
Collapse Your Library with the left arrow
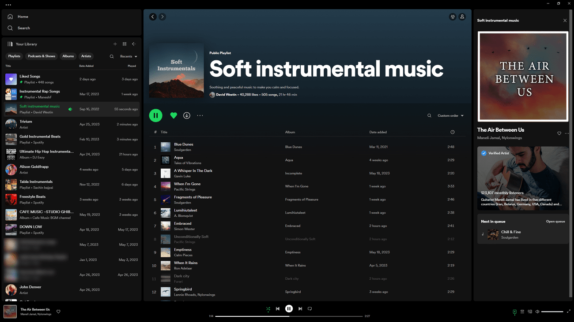click(x=133, y=44)
